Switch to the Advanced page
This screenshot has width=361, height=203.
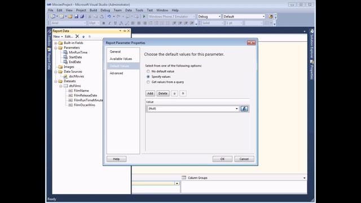click(116, 73)
